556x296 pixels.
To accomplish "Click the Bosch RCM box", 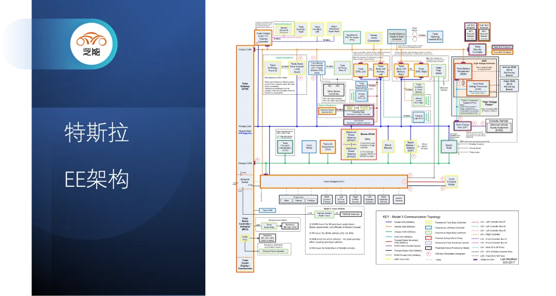I will click(449, 146).
